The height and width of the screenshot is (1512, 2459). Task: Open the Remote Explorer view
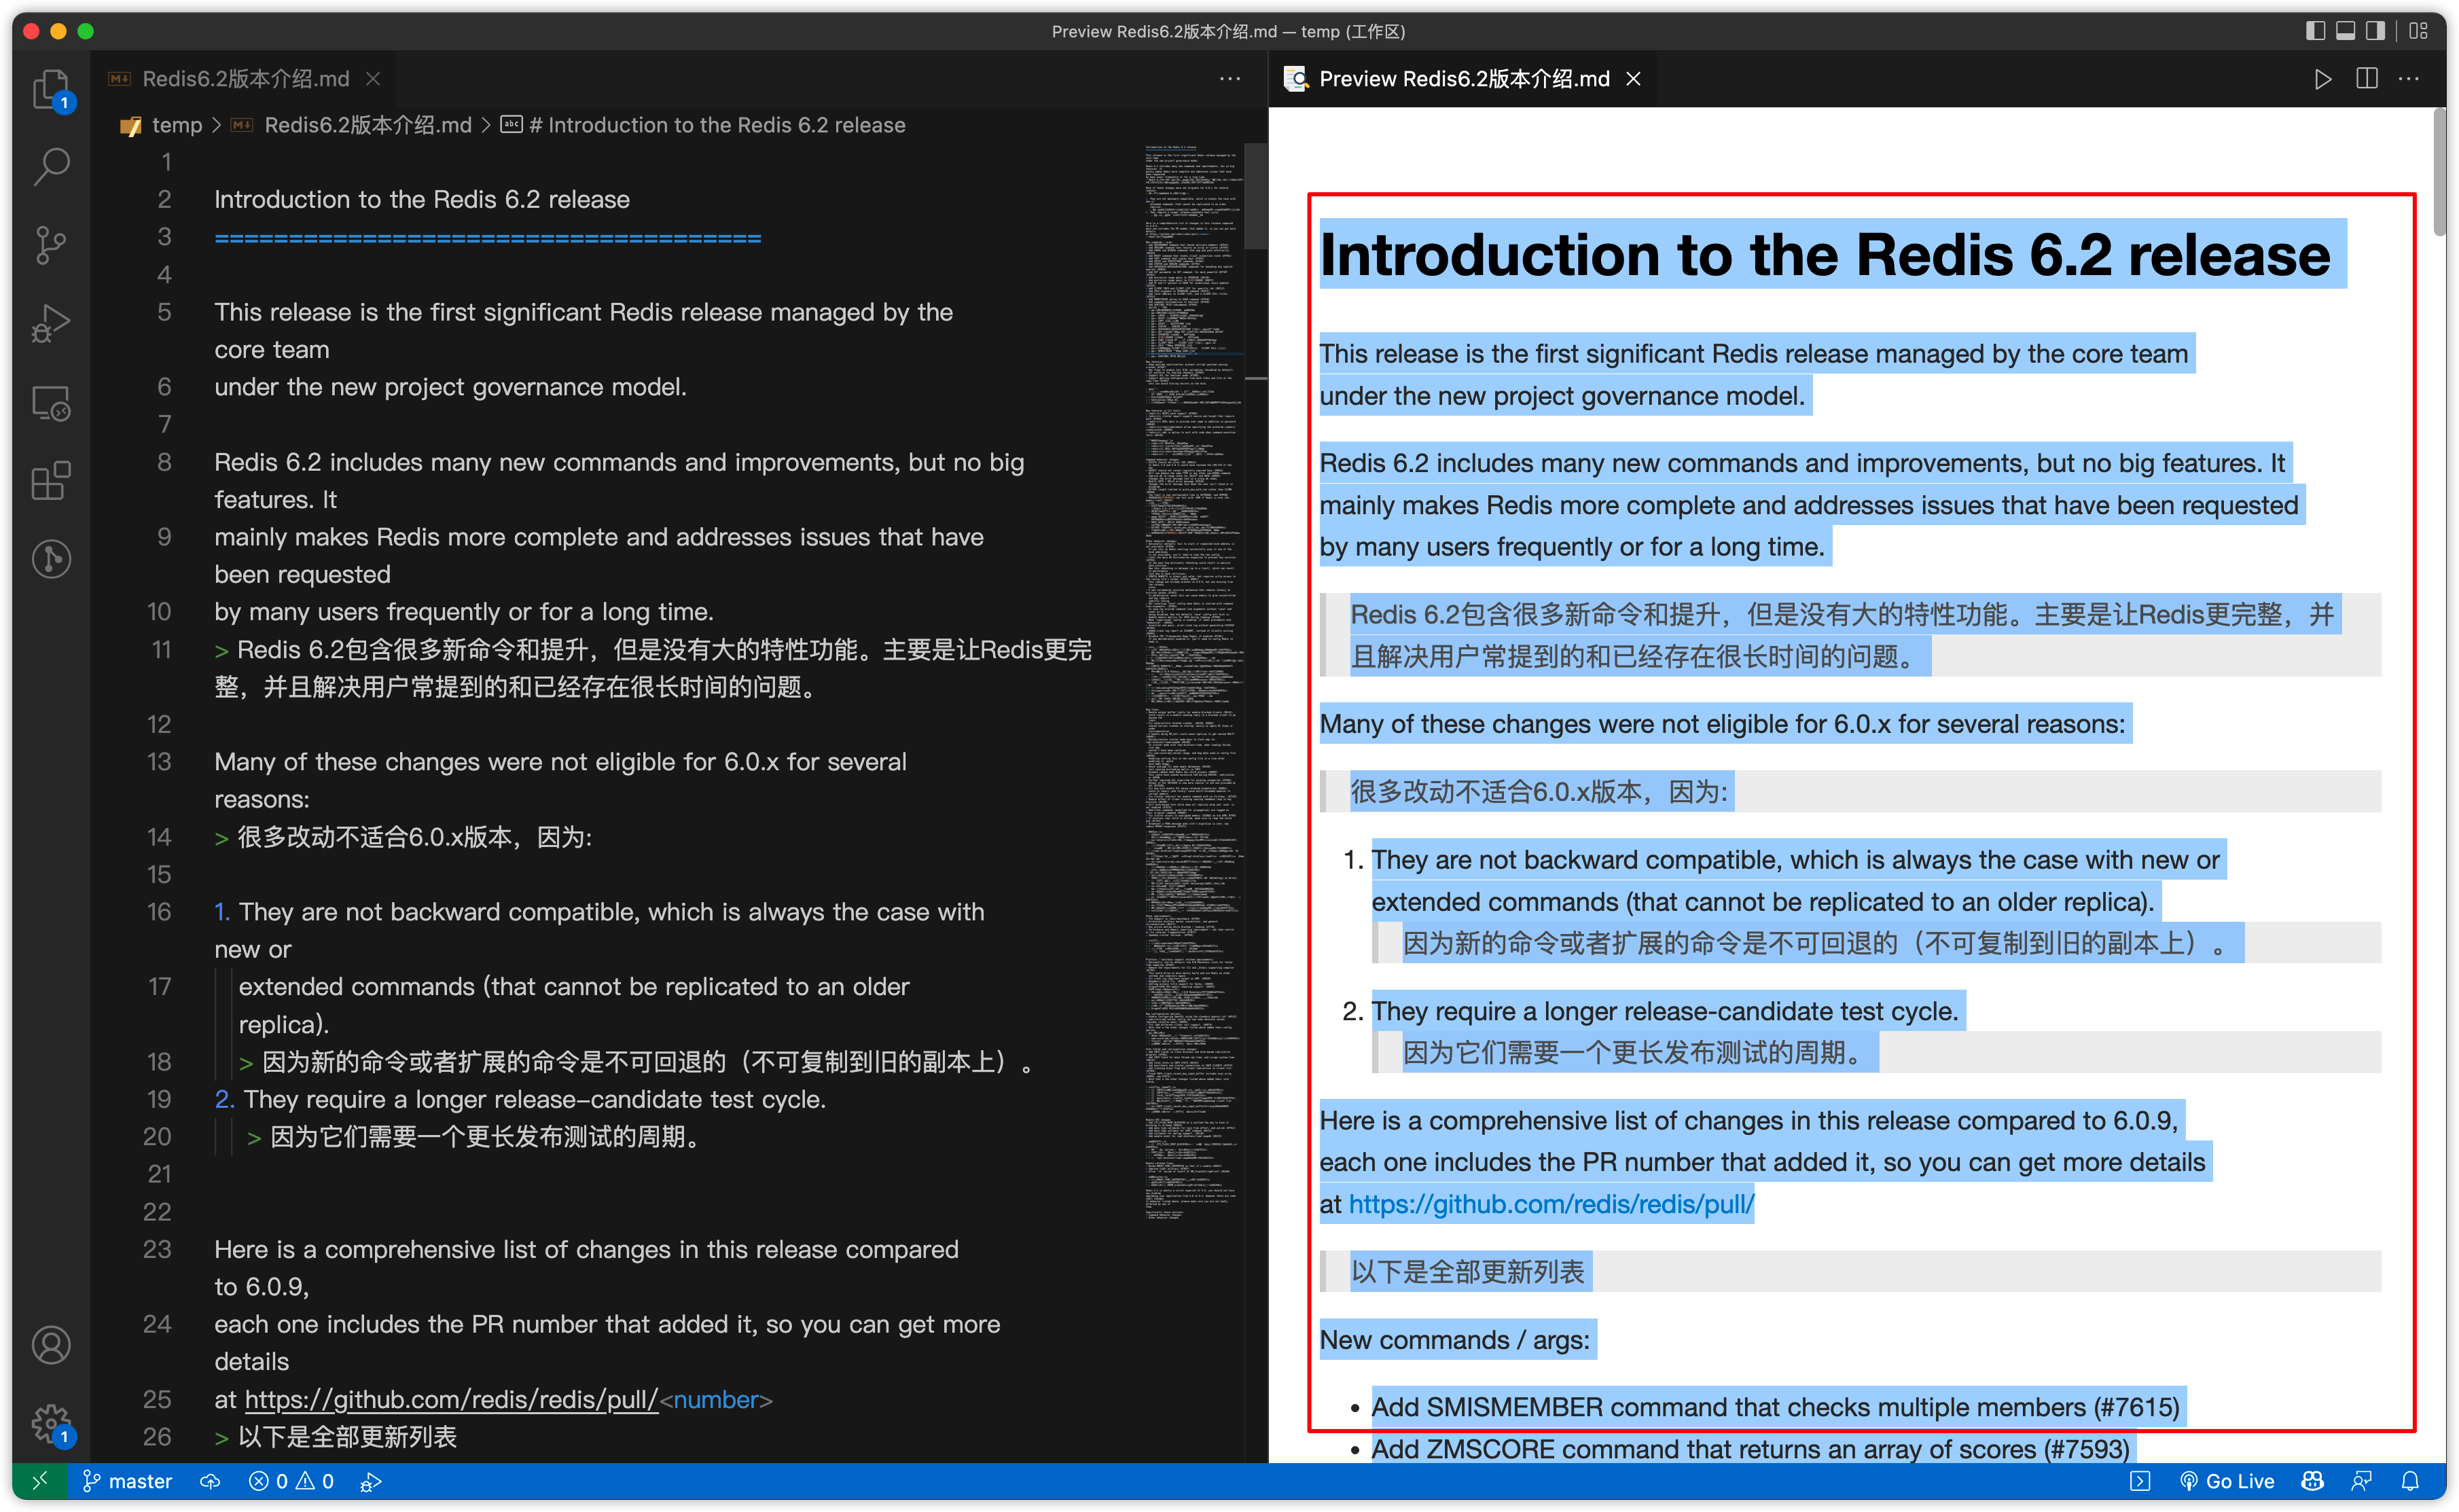point(51,403)
